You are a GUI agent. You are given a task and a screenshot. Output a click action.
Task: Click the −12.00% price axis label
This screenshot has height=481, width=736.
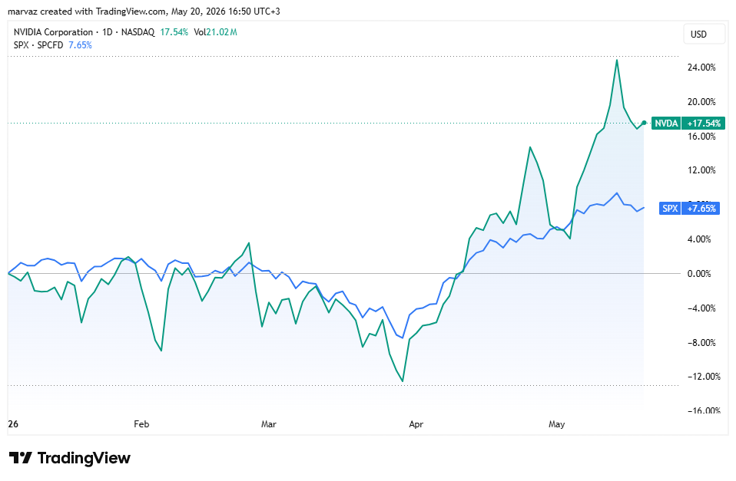click(x=702, y=377)
